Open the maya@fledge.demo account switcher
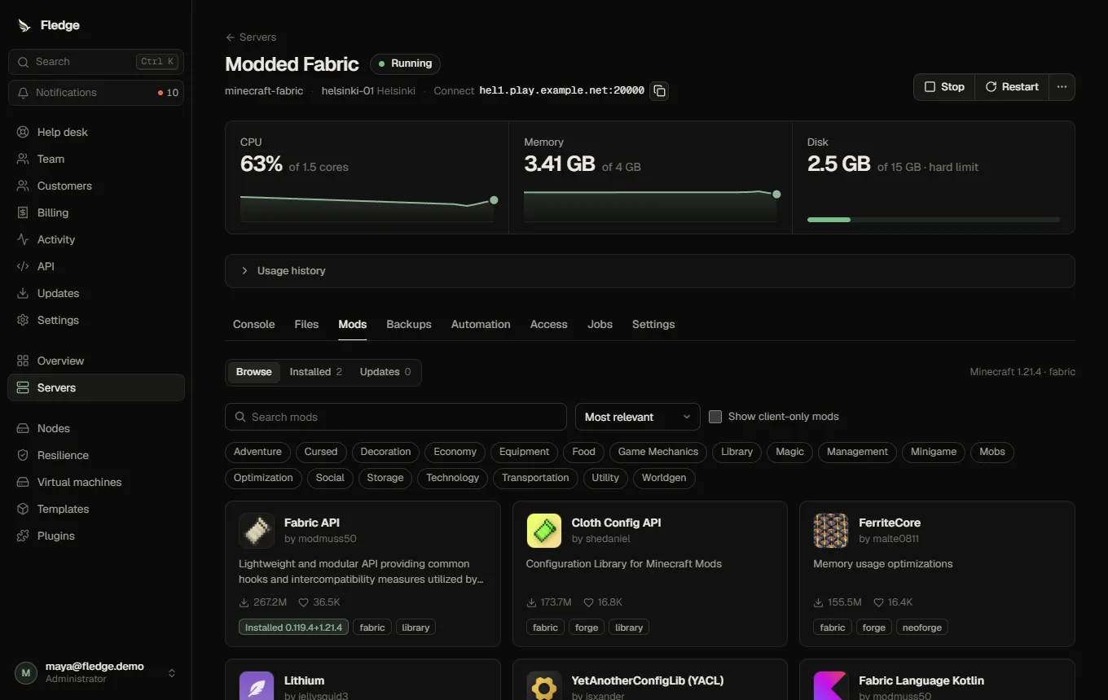The image size is (1108, 700). [x=96, y=672]
